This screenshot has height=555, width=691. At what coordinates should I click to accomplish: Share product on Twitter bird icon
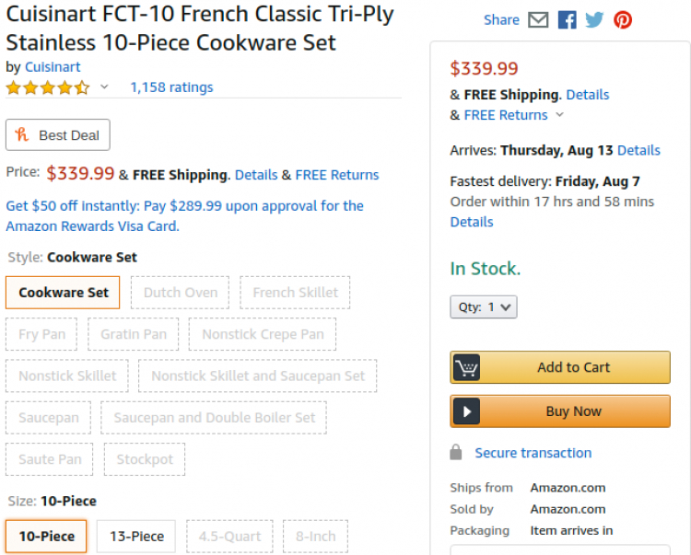tap(594, 20)
